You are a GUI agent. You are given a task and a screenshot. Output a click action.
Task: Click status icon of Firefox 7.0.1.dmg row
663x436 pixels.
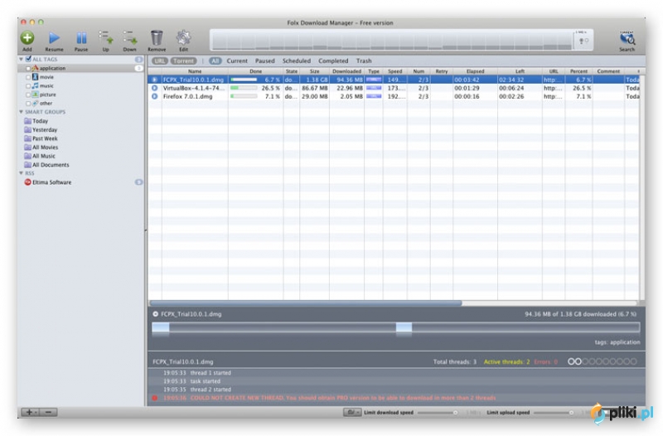[155, 96]
